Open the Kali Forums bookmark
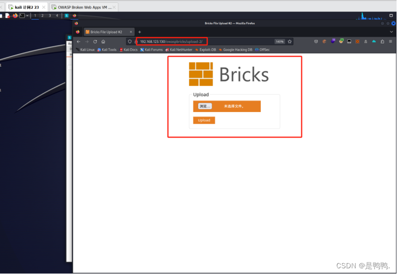 tap(151, 50)
